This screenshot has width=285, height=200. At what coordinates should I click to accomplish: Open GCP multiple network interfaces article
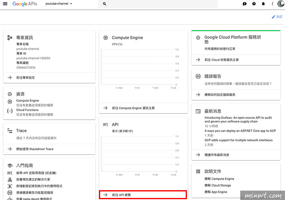[x=239, y=140]
